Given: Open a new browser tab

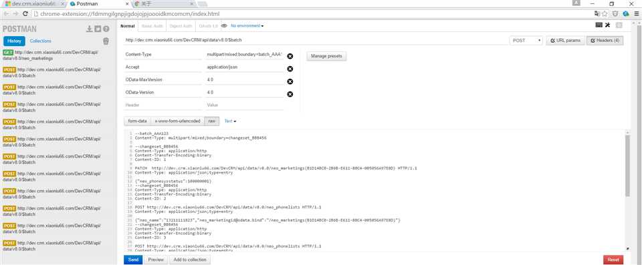Looking at the screenshot, I should (202, 4).
